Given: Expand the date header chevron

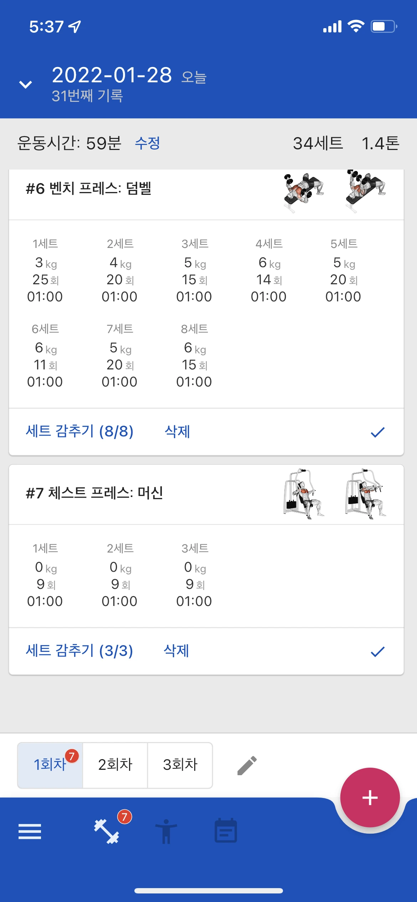Looking at the screenshot, I should pos(26,84).
